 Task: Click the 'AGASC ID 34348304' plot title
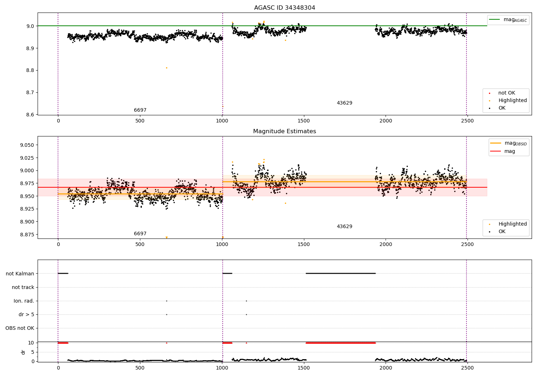pos(285,8)
